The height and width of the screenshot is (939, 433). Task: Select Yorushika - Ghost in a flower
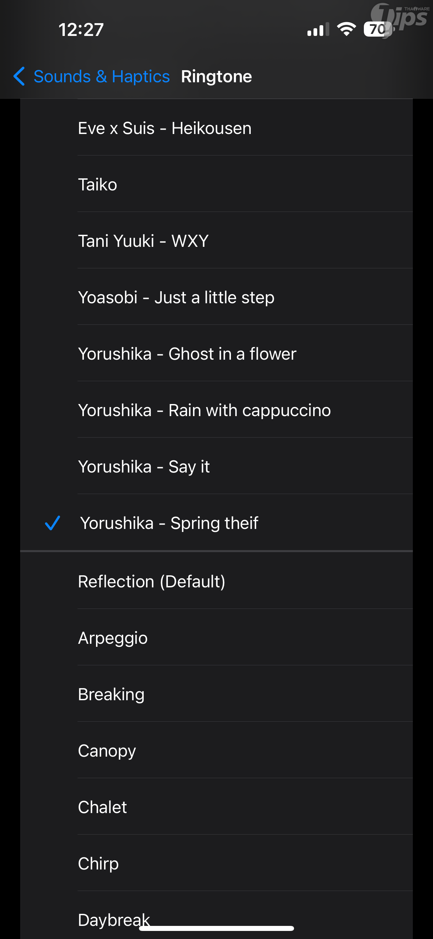187,354
